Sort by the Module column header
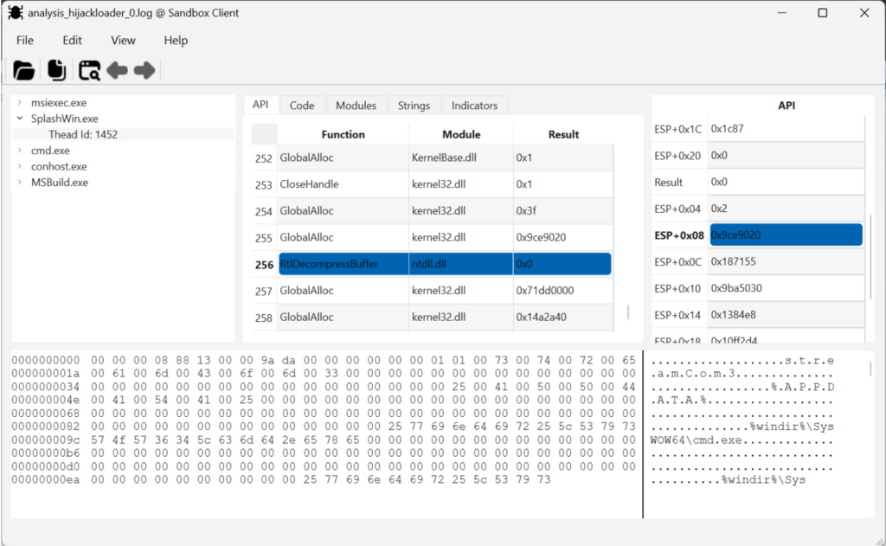The width and height of the screenshot is (886, 546). (x=461, y=134)
